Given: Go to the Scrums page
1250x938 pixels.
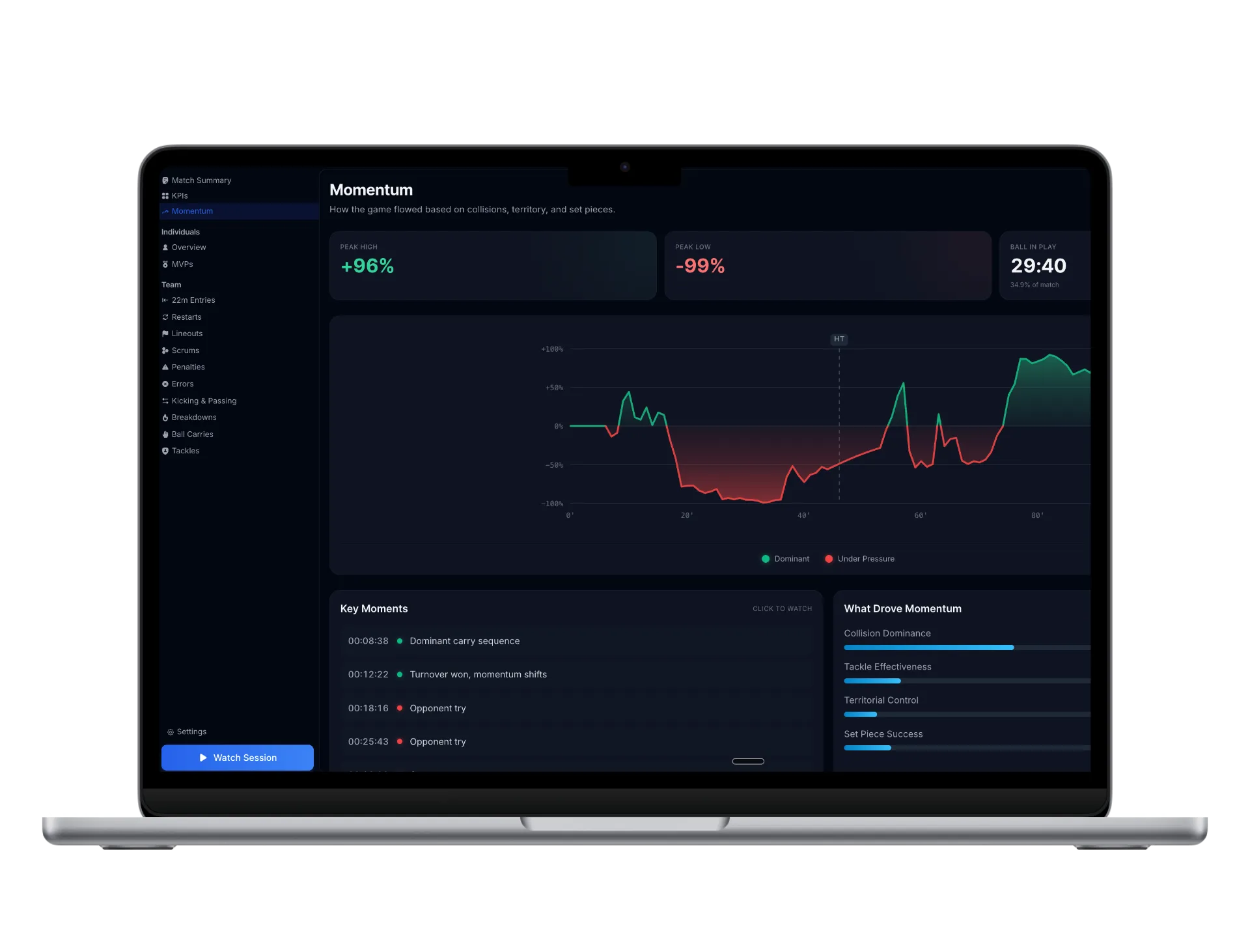Looking at the screenshot, I should coord(238,350).
